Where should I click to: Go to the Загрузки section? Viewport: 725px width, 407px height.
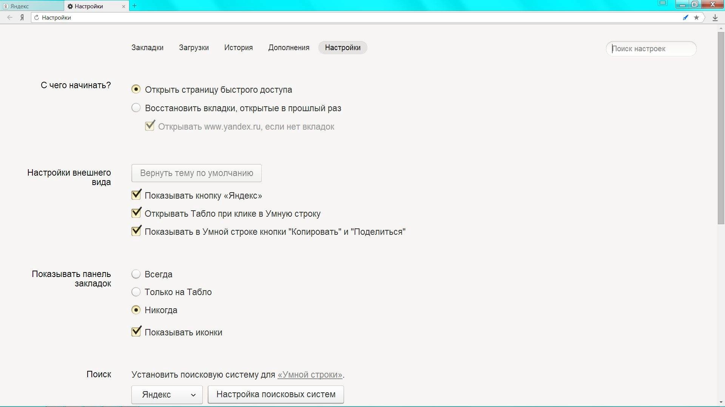[194, 47]
